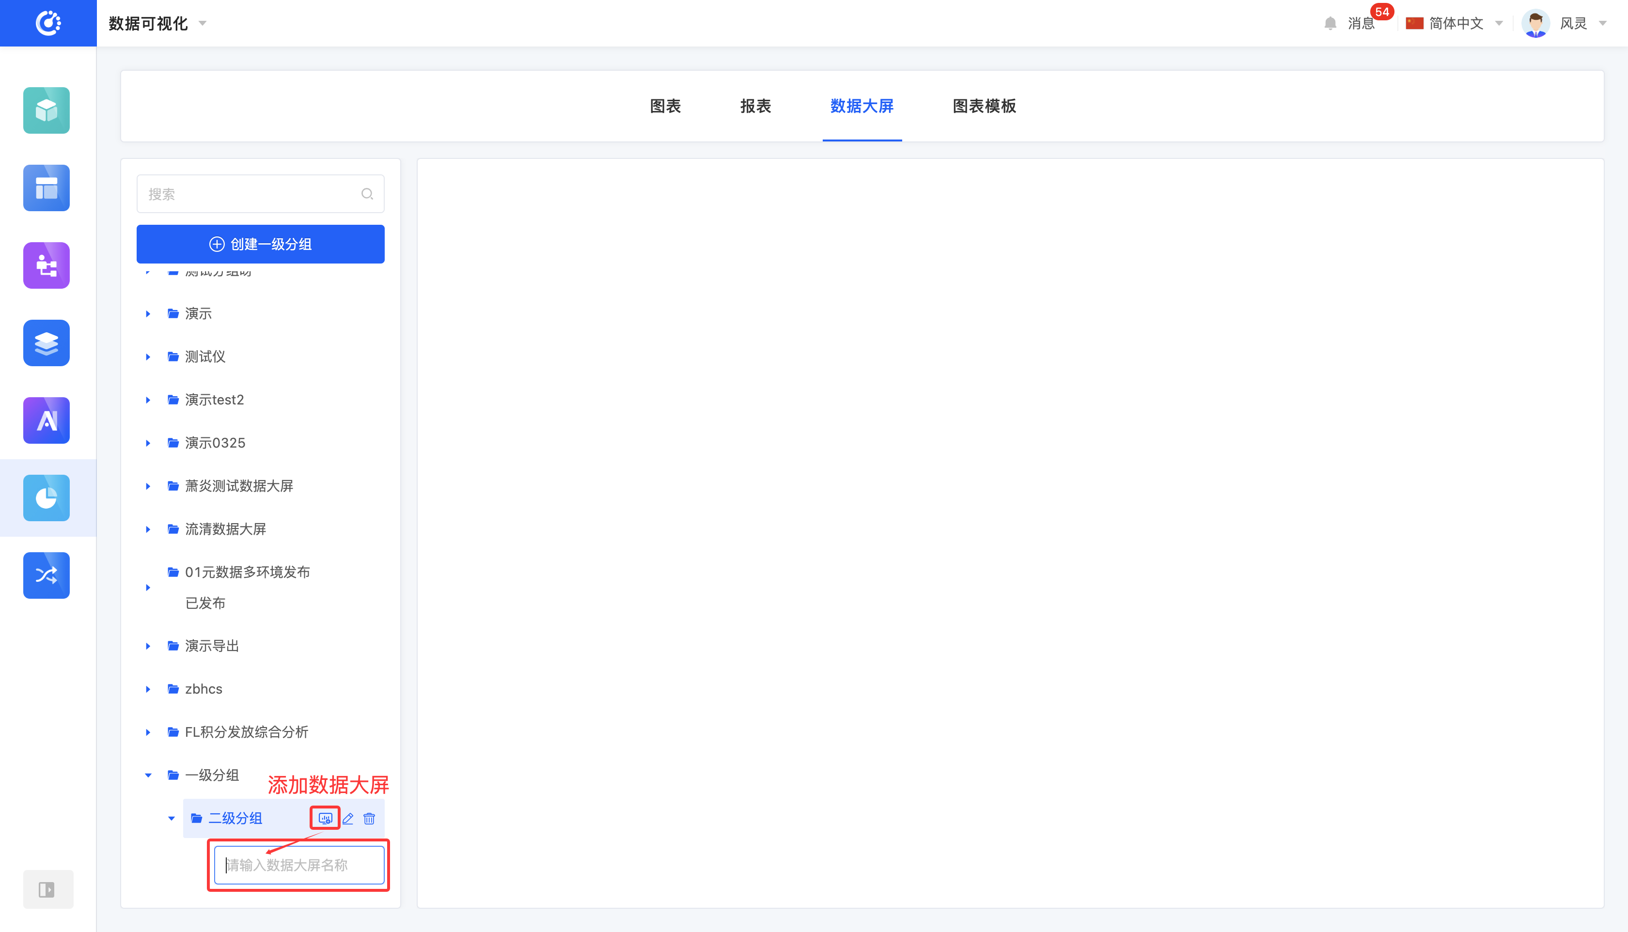The image size is (1628, 932).
Task: Switch to the 报表 tab
Action: pyautogui.click(x=755, y=106)
